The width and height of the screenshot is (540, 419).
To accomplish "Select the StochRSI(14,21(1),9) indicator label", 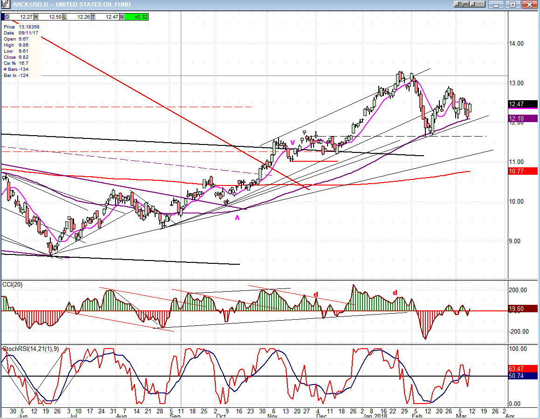I will [x=30, y=349].
